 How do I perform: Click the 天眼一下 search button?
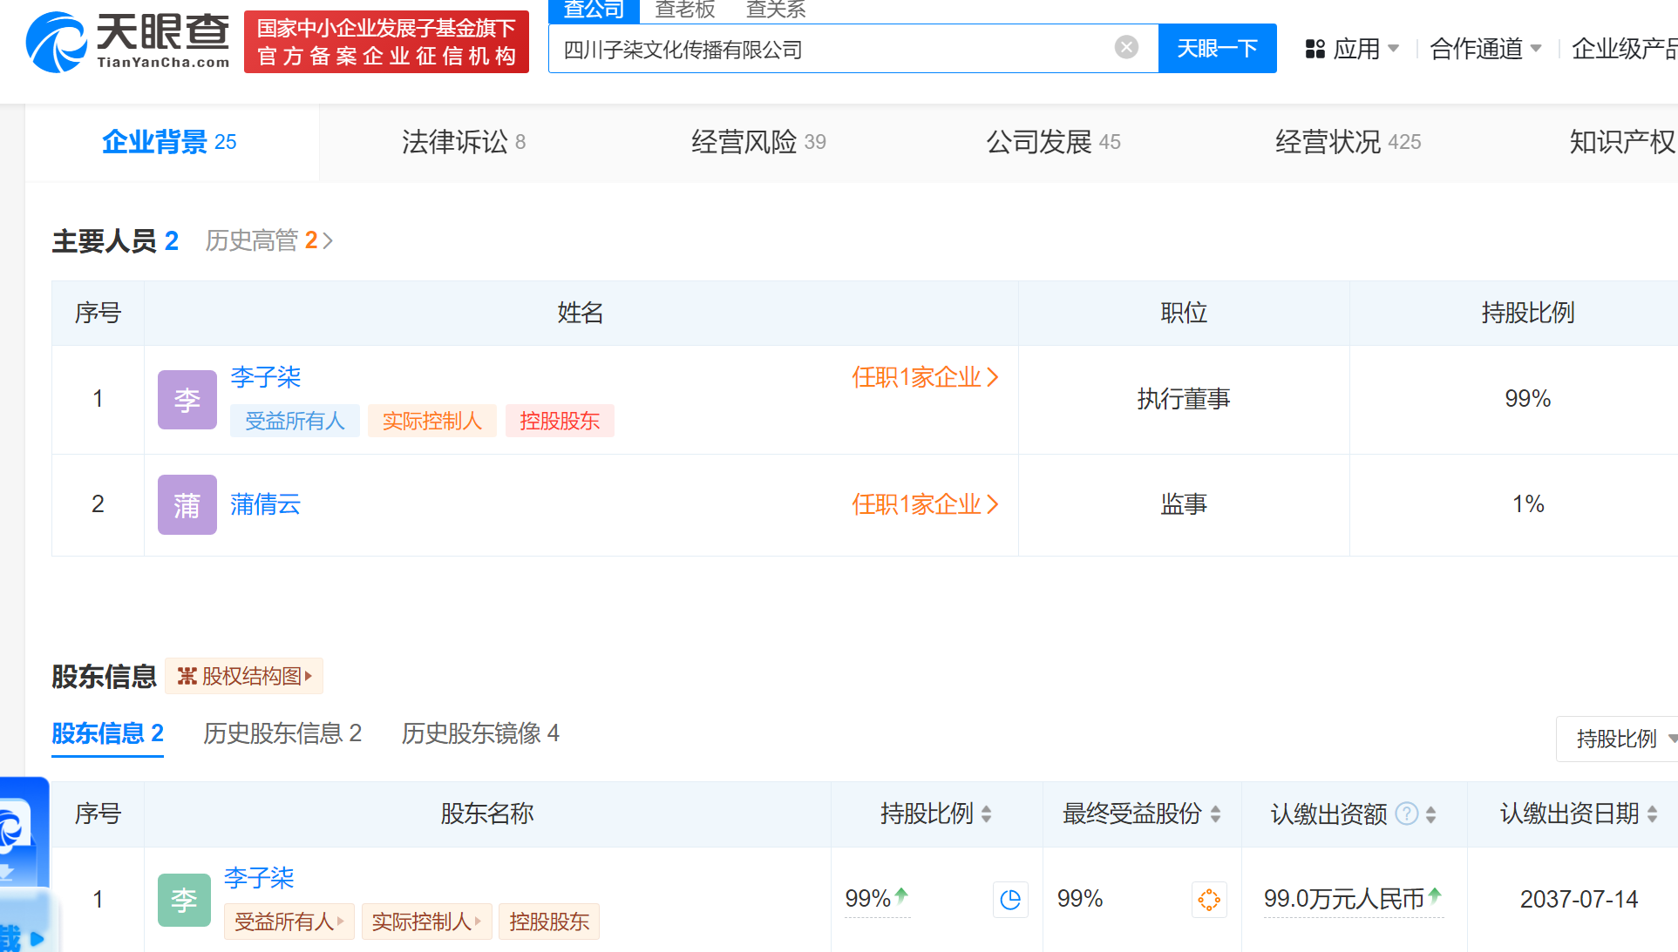point(1217,48)
